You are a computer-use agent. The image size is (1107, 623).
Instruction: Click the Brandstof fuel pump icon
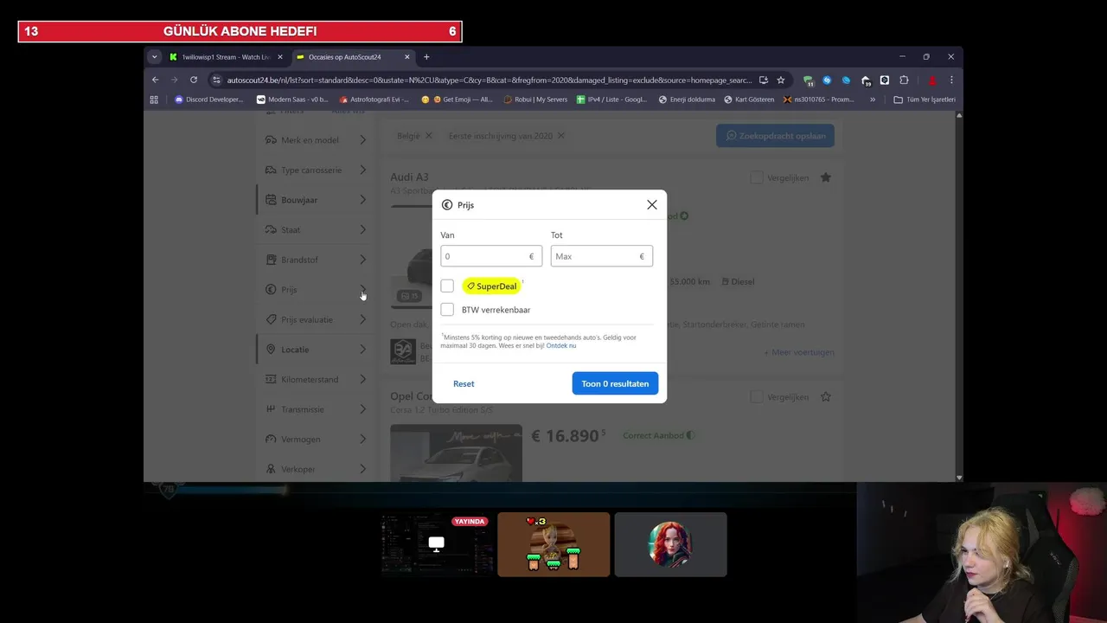pyautogui.click(x=271, y=260)
